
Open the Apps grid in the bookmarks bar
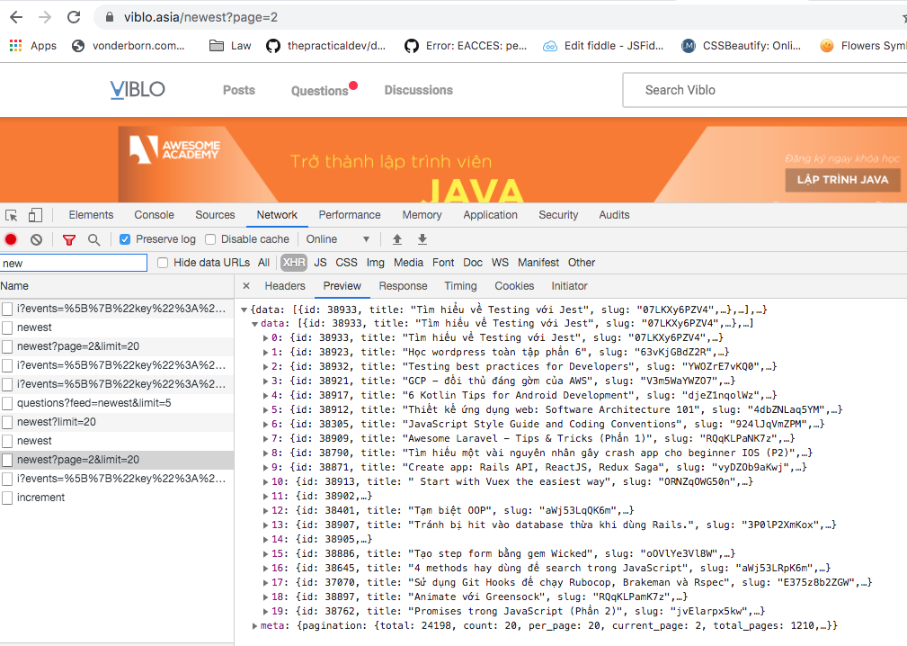point(33,46)
